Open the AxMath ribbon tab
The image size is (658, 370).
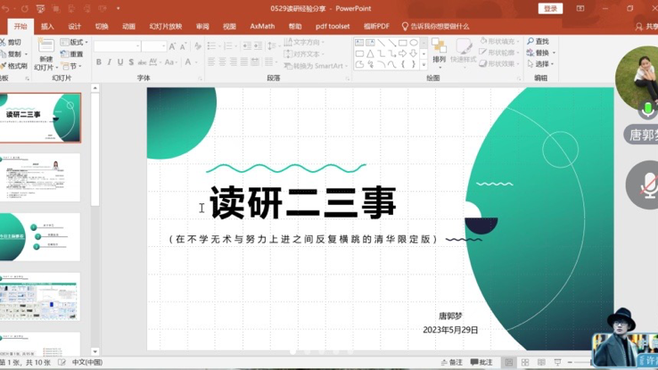262,26
